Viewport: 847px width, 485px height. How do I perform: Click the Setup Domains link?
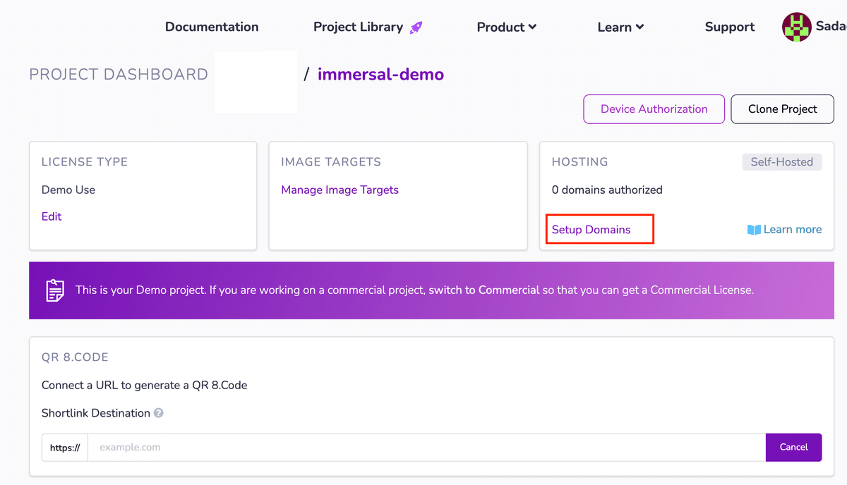coord(591,230)
